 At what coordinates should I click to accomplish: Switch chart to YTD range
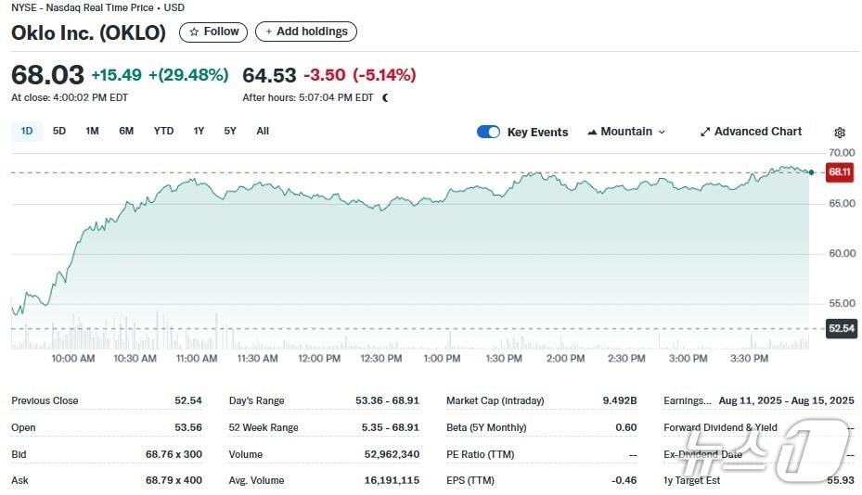pos(163,131)
